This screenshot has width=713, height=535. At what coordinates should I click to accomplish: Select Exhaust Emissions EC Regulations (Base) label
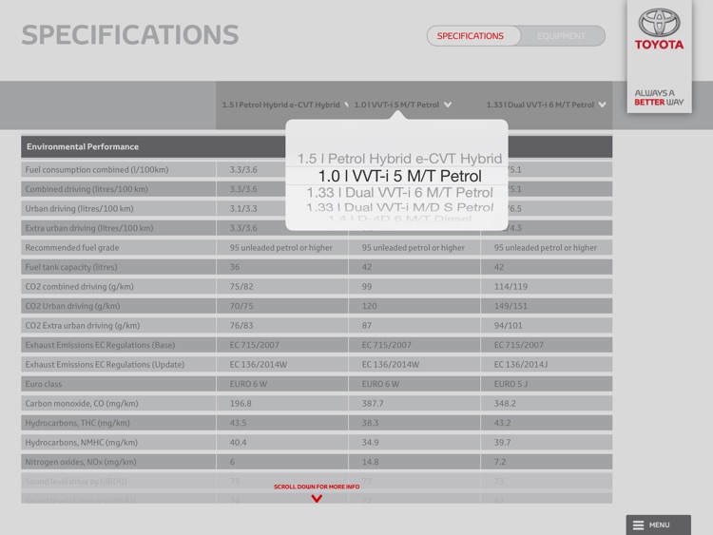[100, 345]
